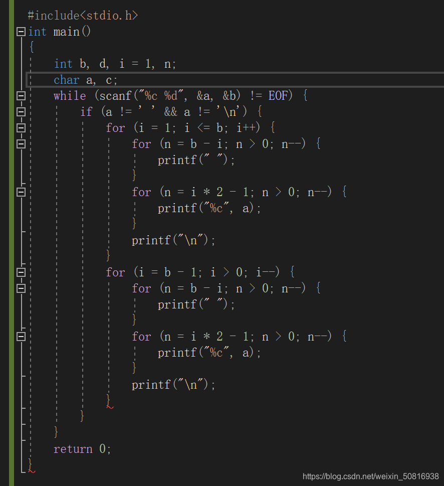The width and height of the screenshot is (444, 486).
Task: Click the first printf("\n") statement
Action: [x=173, y=241]
